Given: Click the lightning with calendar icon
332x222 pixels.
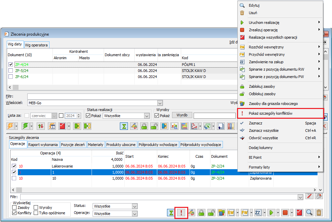Looking at the screenshot, I should click(52, 126).
